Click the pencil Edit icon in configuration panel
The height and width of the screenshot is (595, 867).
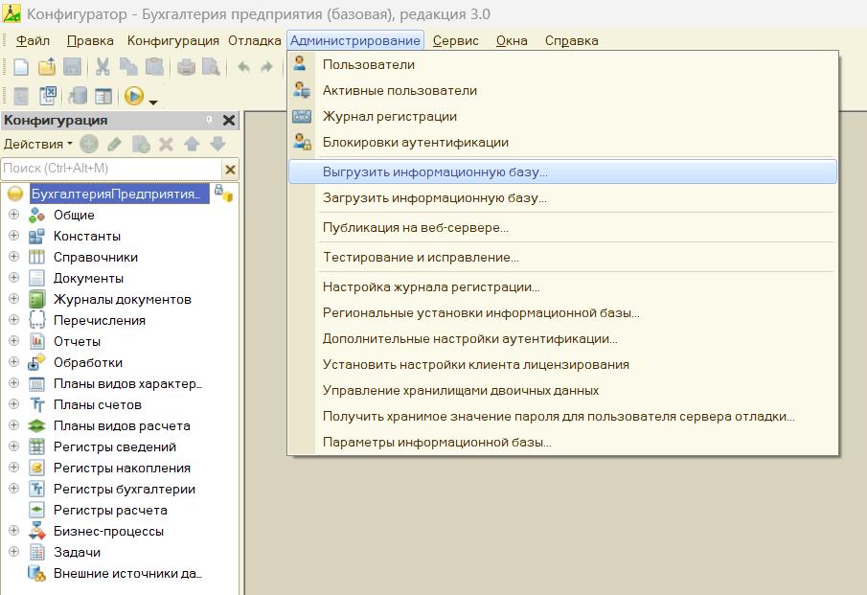click(114, 145)
